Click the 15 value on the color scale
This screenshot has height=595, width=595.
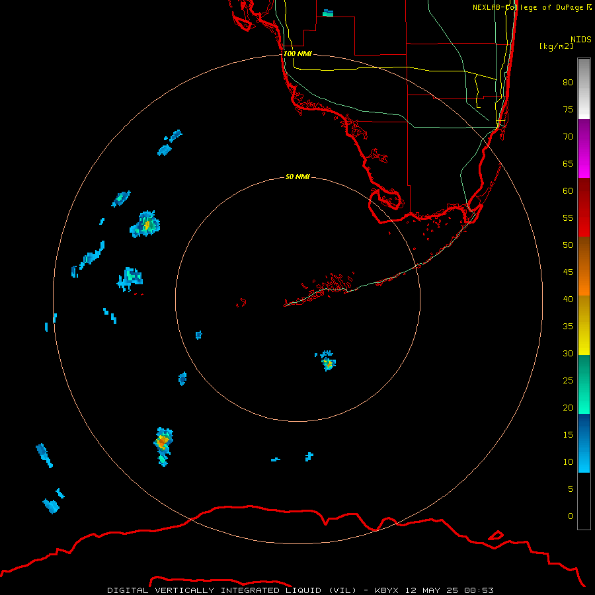pos(568,435)
